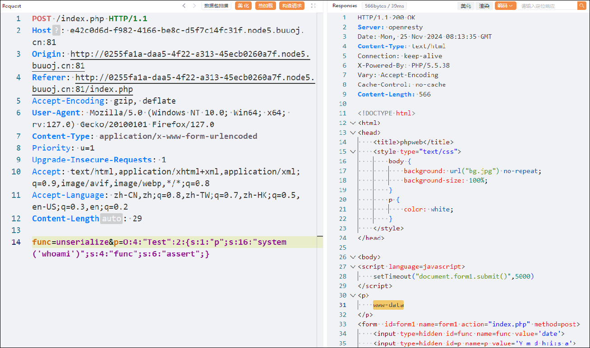Screen dimensions: 590x348
Task: Click the 构造请求 build request button
Action: (292, 6)
